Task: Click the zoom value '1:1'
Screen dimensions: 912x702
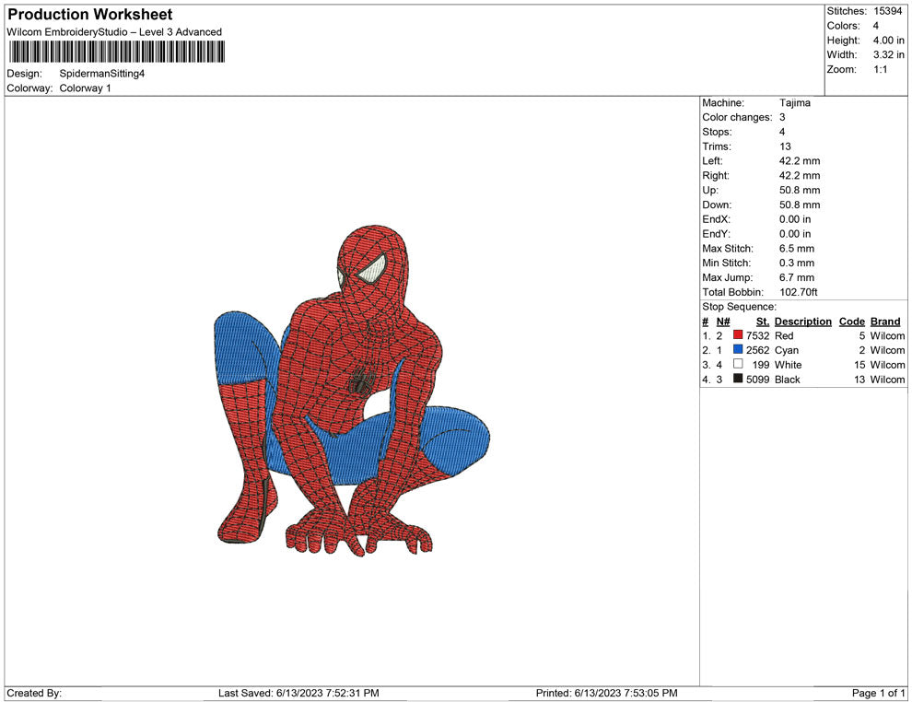Action: pyautogui.click(x=880, y=69)
